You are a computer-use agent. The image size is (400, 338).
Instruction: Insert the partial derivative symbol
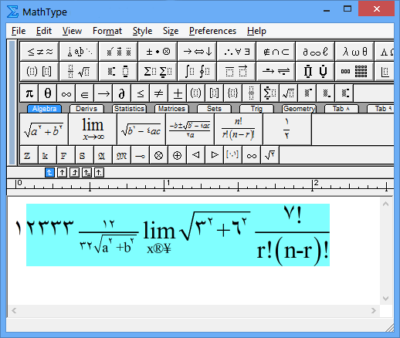[x=122, y=93]
